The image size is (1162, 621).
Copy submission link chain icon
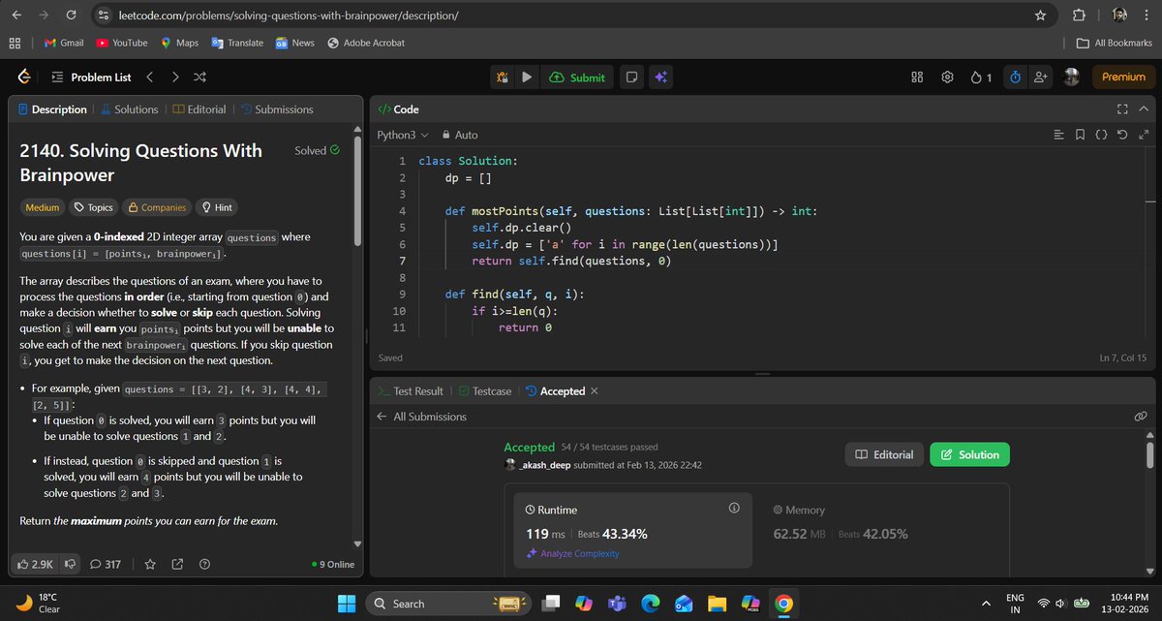[1140, 417]
